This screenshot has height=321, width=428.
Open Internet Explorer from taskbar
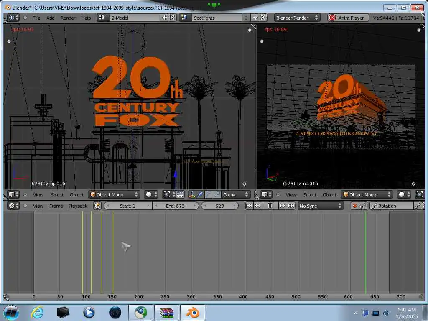(x=37, y=313)
